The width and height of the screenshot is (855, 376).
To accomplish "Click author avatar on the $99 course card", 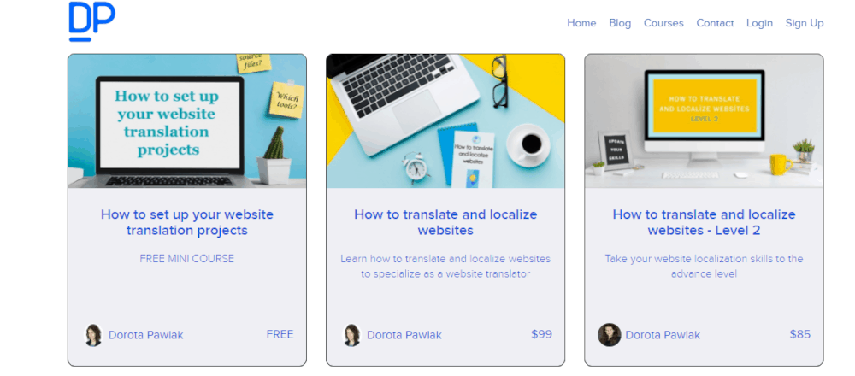I will tap(351, 335).
